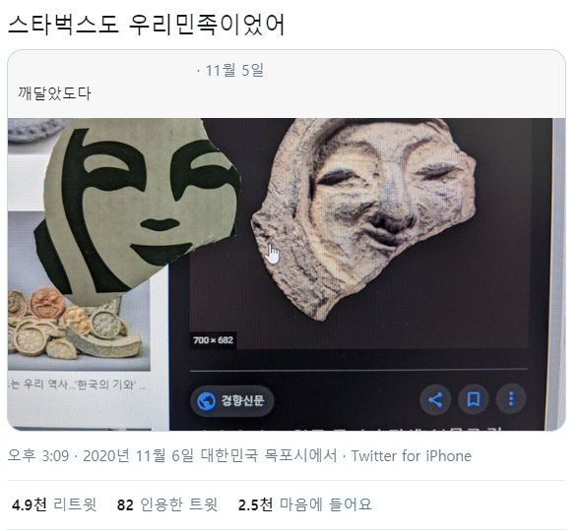Click the share icon in the image viewer
This screenshot has width=579, height=531.
(435, 399)
